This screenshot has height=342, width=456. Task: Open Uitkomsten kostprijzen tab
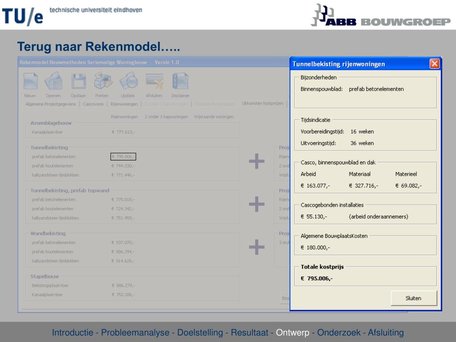click(x=262, y=103)
